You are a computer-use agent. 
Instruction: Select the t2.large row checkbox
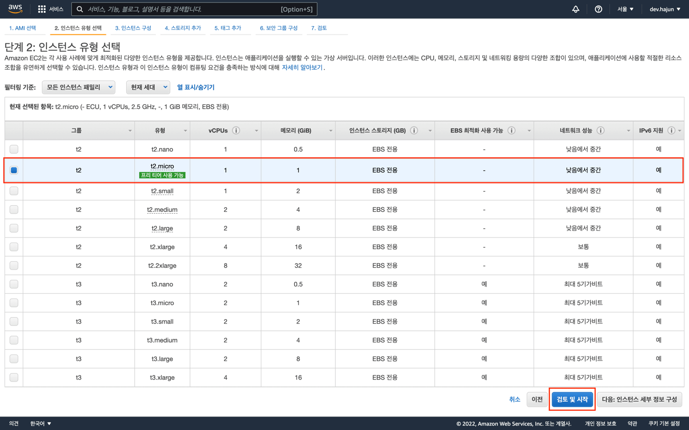[14, 228]
